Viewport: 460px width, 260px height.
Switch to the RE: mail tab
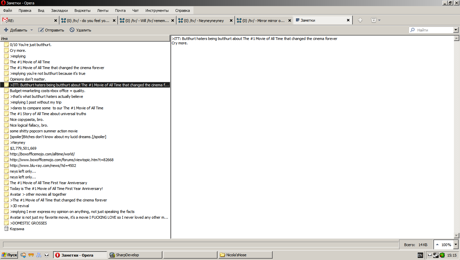click(x=30, y=20)
